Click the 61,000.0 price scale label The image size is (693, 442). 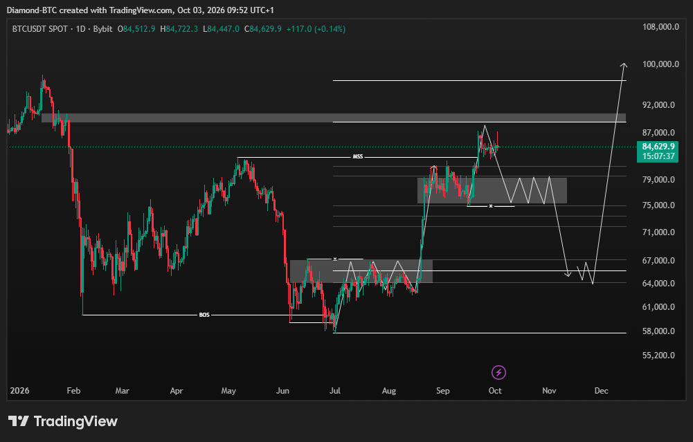[x=658, y=307]
